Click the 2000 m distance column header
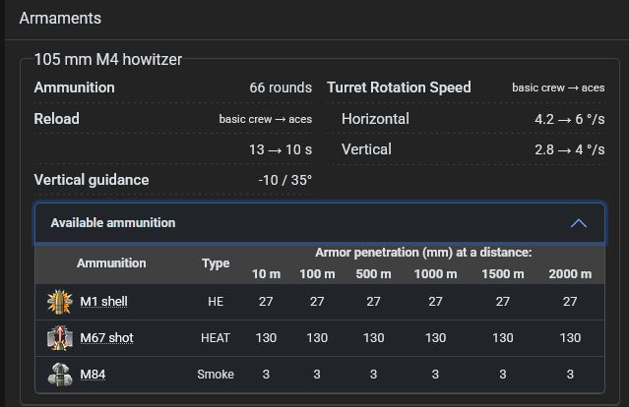The width and height of the screenshot is (629, 407). (x=570, y=273)
